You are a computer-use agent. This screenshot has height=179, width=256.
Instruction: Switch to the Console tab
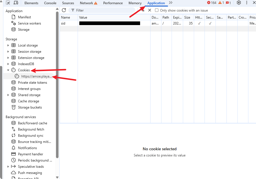[x=50, y=3]
